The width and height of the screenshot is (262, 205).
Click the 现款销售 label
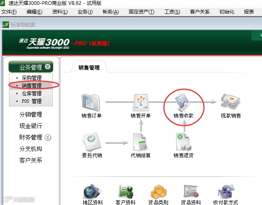(x=231, y=115)
